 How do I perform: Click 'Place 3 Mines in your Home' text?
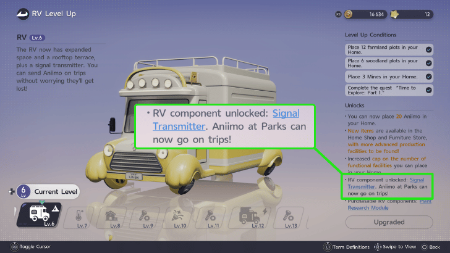tap(382, 77)
